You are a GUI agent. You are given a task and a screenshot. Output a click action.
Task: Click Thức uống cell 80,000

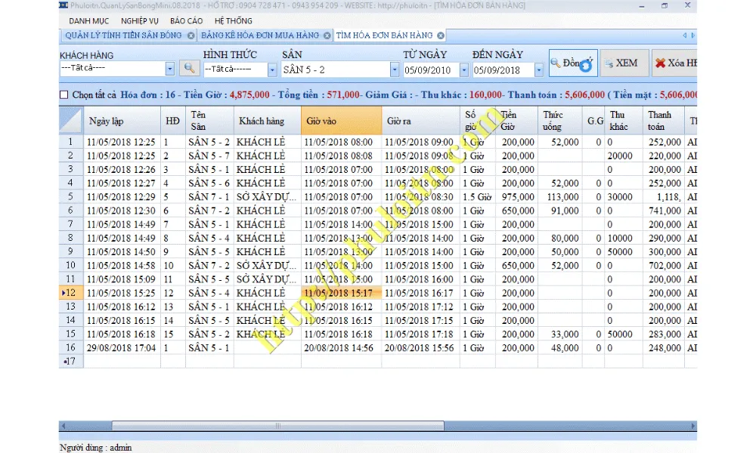(560, 239)
